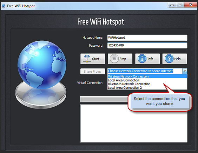Click the blue info circle icon
The height and width of the screenshot is (153, 198).
142,59
